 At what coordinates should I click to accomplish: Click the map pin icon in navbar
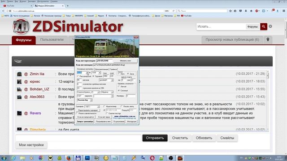[x=268, y=40]
